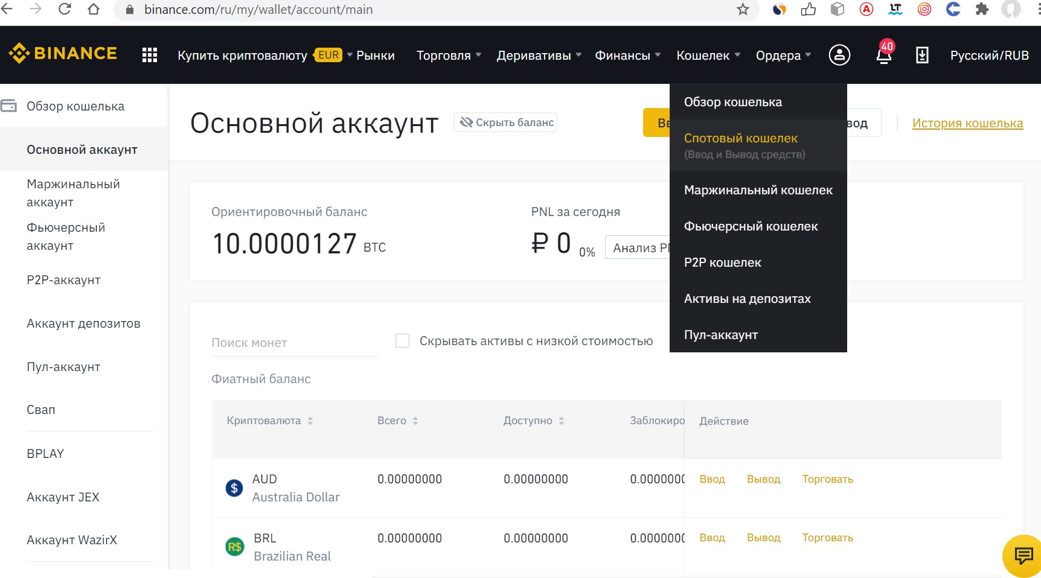1041x578 pixels.
Task: Select Основной аккаунт in sidebar
Action: 84,150
